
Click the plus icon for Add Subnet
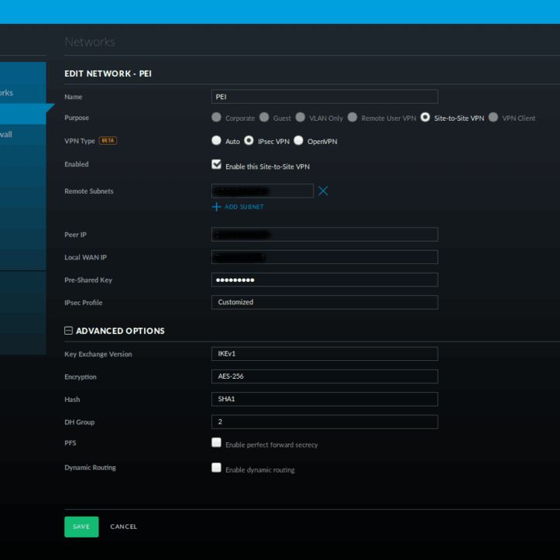tap(216, 207)
